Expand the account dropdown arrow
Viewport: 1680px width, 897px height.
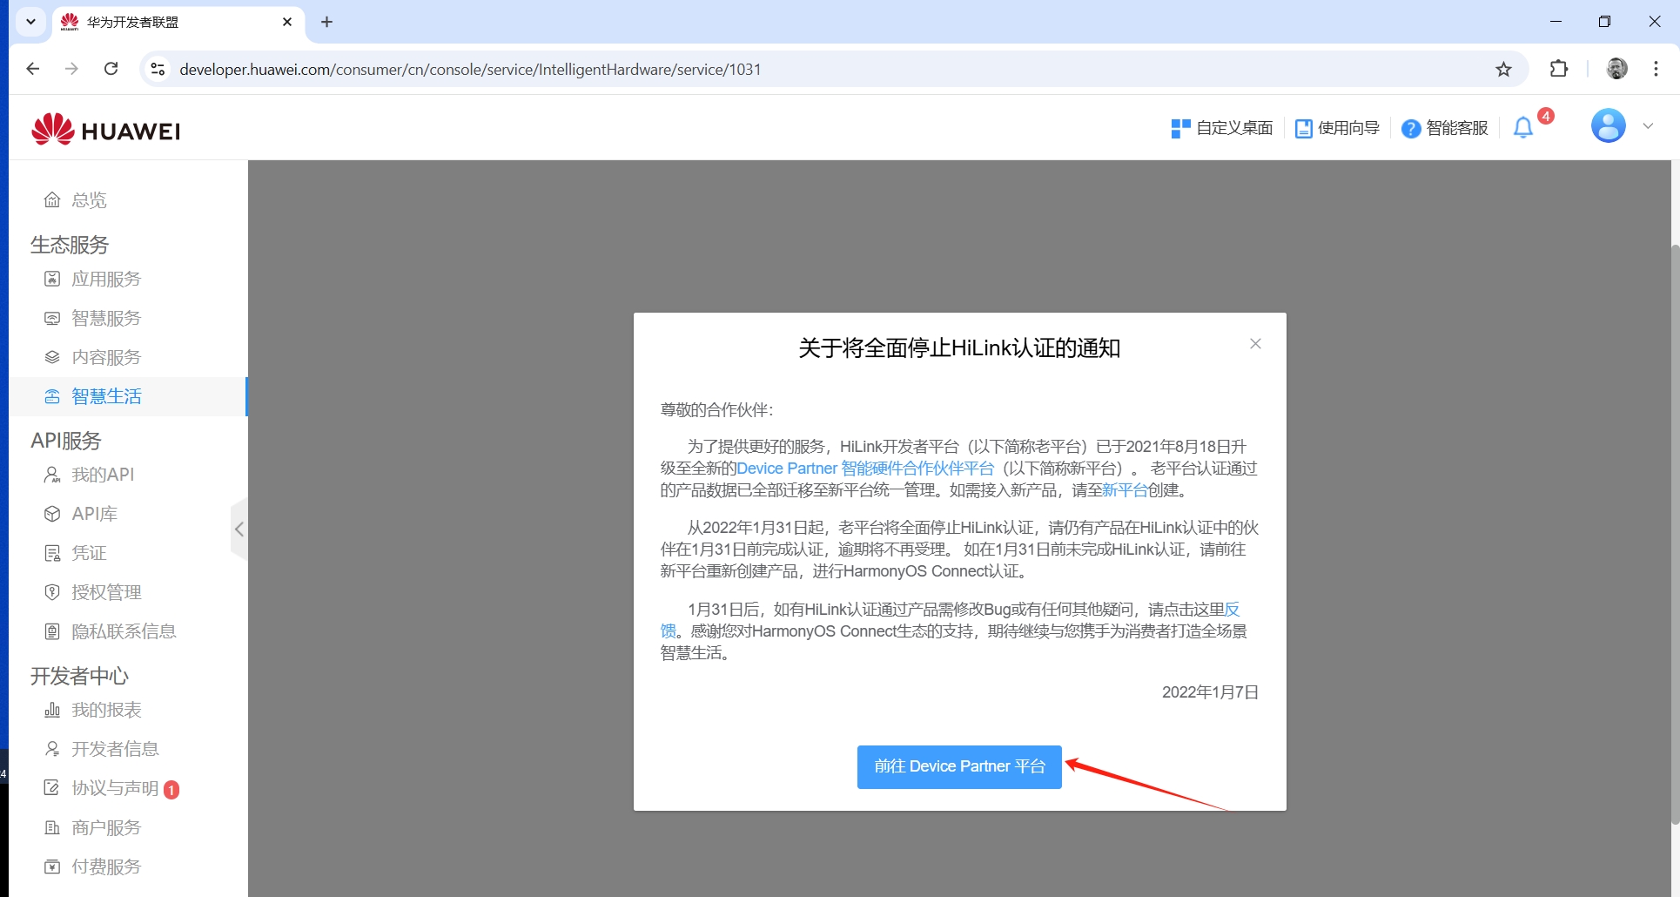[x=1648, y=126]
